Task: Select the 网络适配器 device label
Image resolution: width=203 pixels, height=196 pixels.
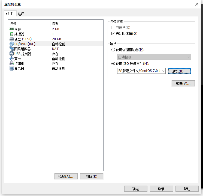Action: click(x=22, y=49)
